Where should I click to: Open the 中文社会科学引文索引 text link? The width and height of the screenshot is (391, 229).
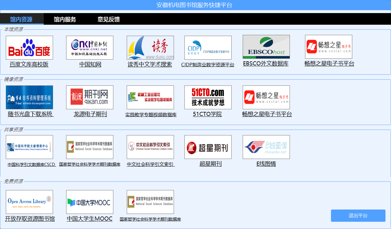point(151,164)
